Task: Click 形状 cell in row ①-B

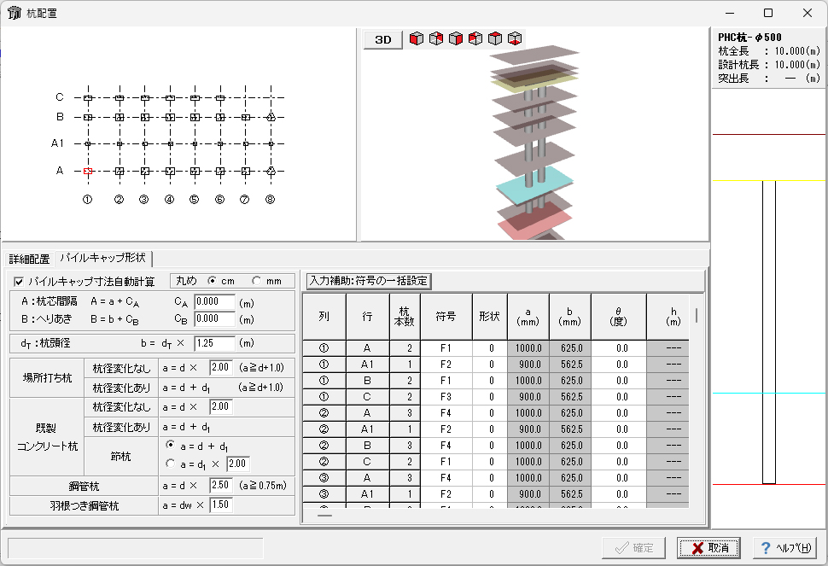Action: (x=489, y=381)
